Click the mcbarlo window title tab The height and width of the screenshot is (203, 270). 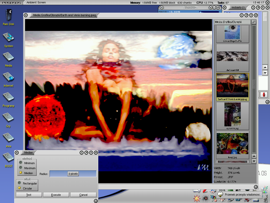pyautogui.click(x=238, y=7)
